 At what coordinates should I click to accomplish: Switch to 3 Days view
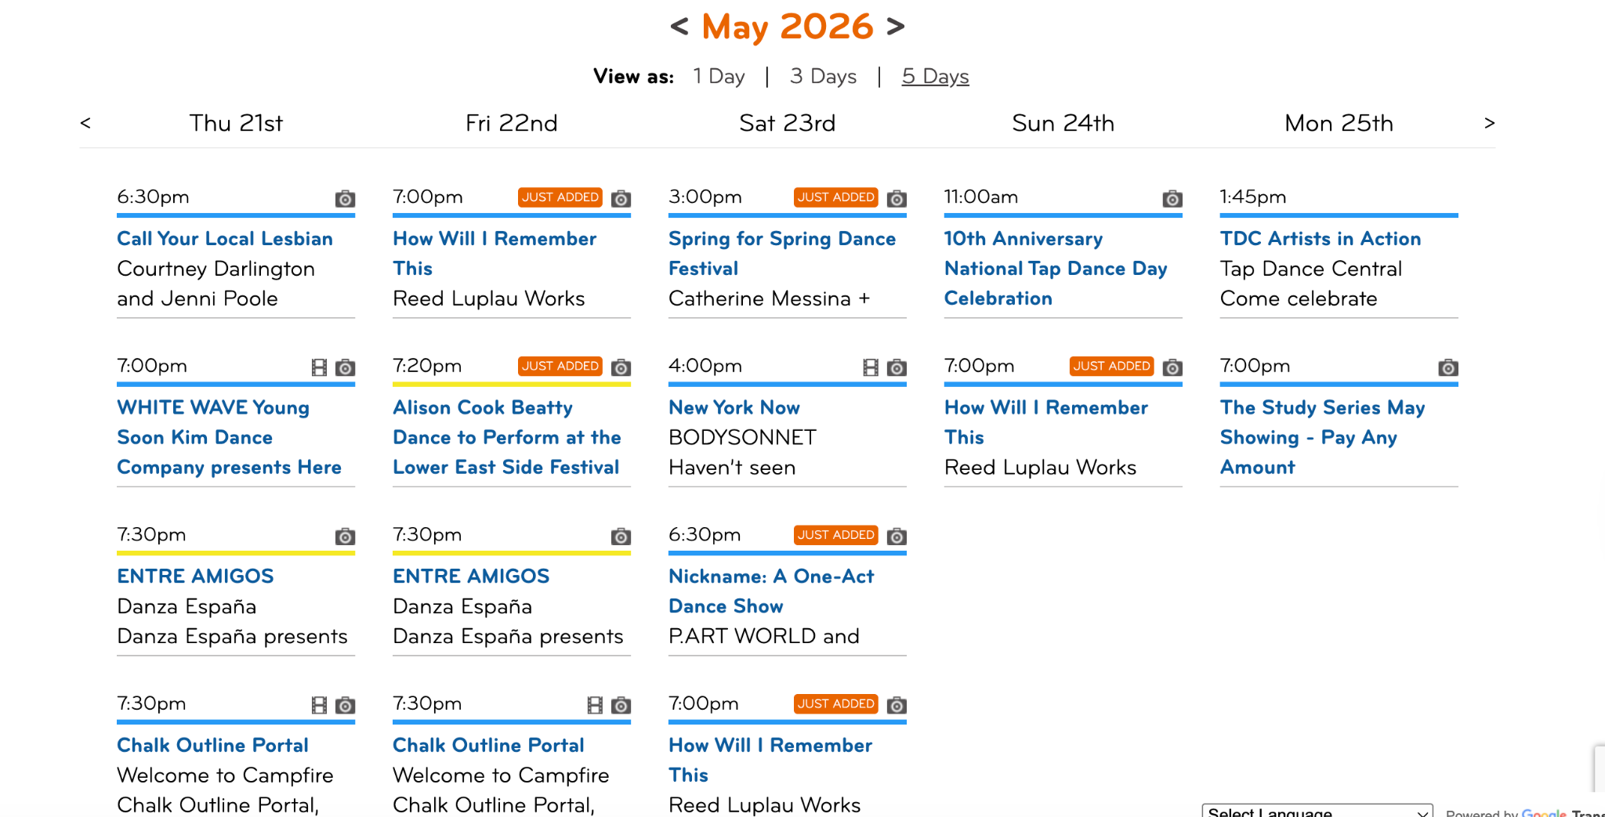(823, 76)
